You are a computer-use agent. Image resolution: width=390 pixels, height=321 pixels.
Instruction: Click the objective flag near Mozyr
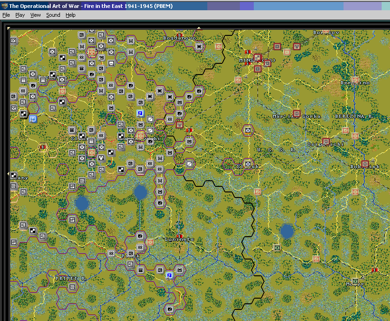click(375, 270)
